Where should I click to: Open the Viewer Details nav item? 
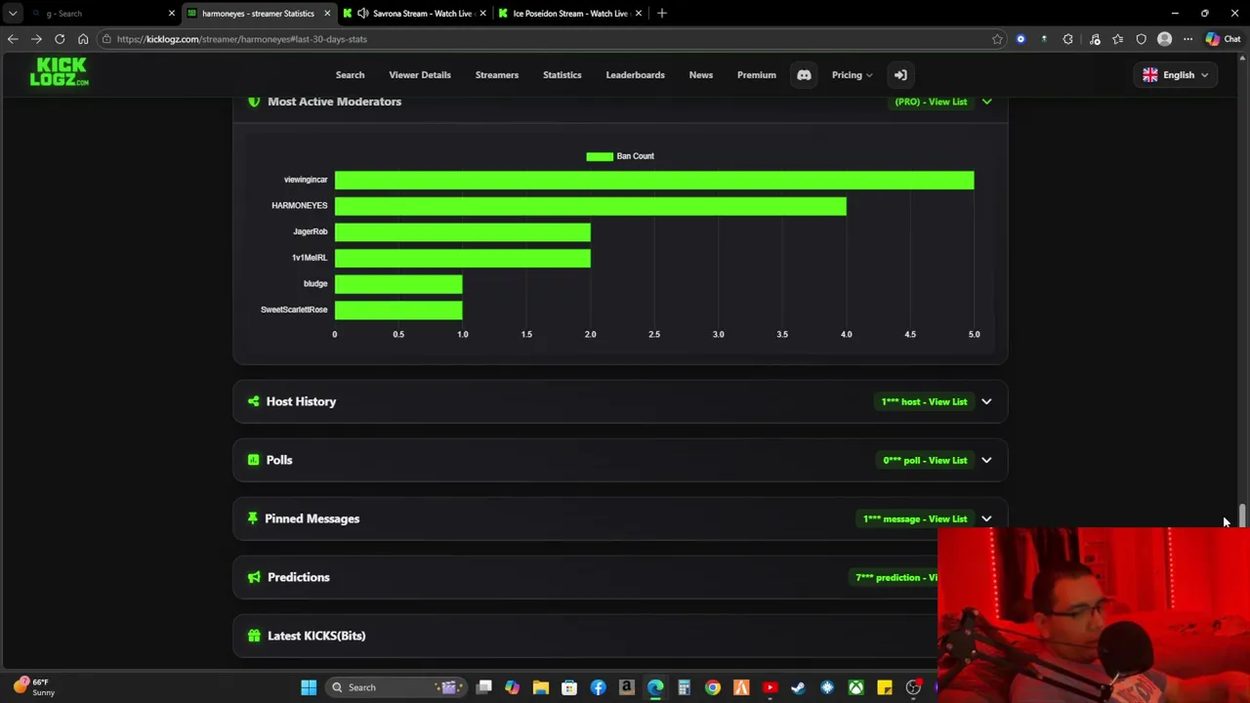(420, 75)
